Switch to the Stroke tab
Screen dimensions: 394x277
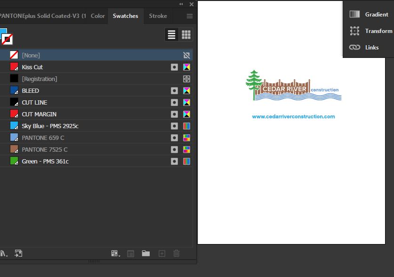(158, 16)
